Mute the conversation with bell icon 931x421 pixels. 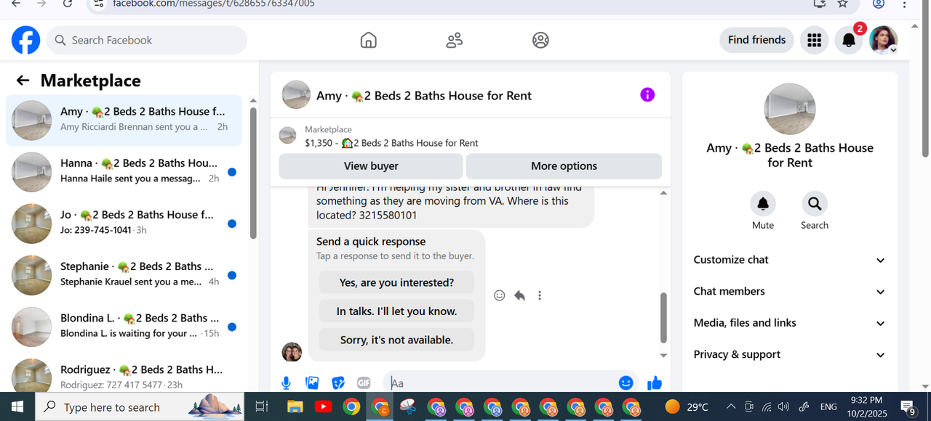click(763, 204)
